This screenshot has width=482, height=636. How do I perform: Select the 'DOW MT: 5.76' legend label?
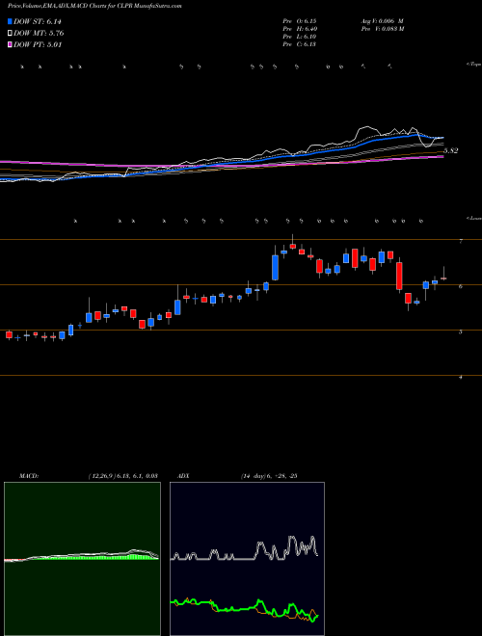tap(39, 33)
